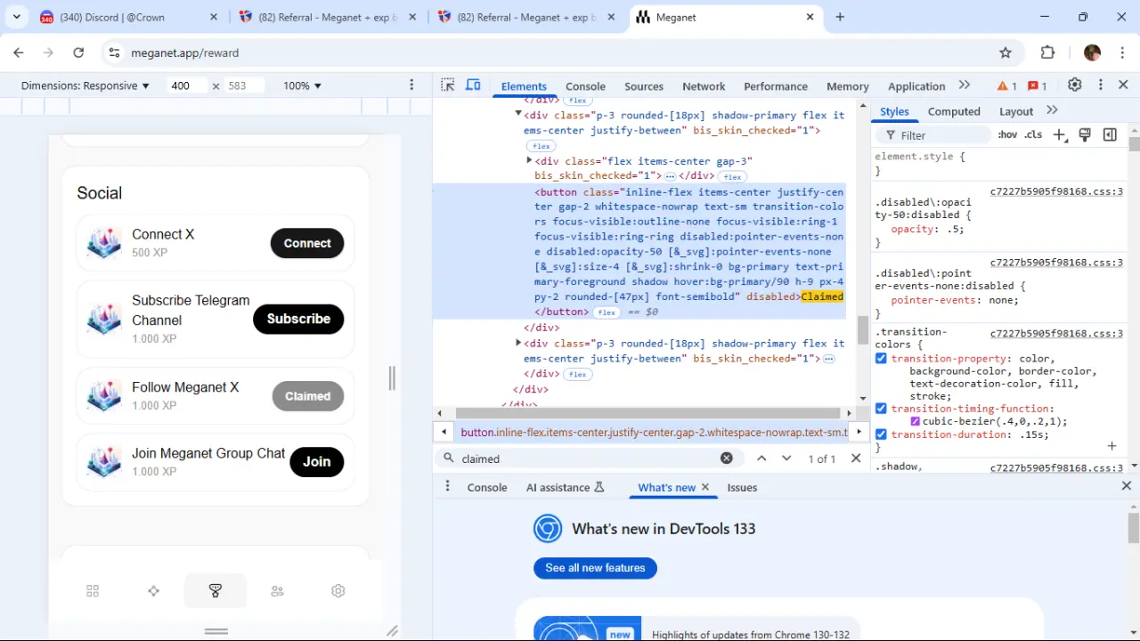
Task: Open Dimensions: Responsive dropdown
Action: tap(85, 85)
